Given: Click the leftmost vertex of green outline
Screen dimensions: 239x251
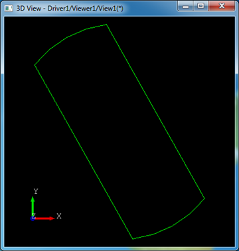Looking at the screenshot, I should tap(35, 65).
